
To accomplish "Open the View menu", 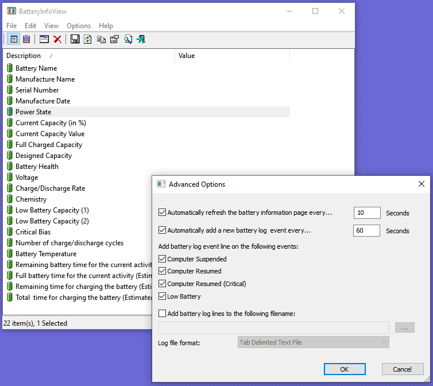I will point(51,26).
